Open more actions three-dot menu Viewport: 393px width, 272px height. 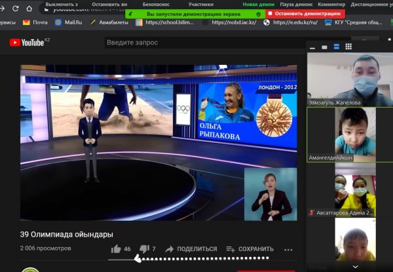click(288, 249)
